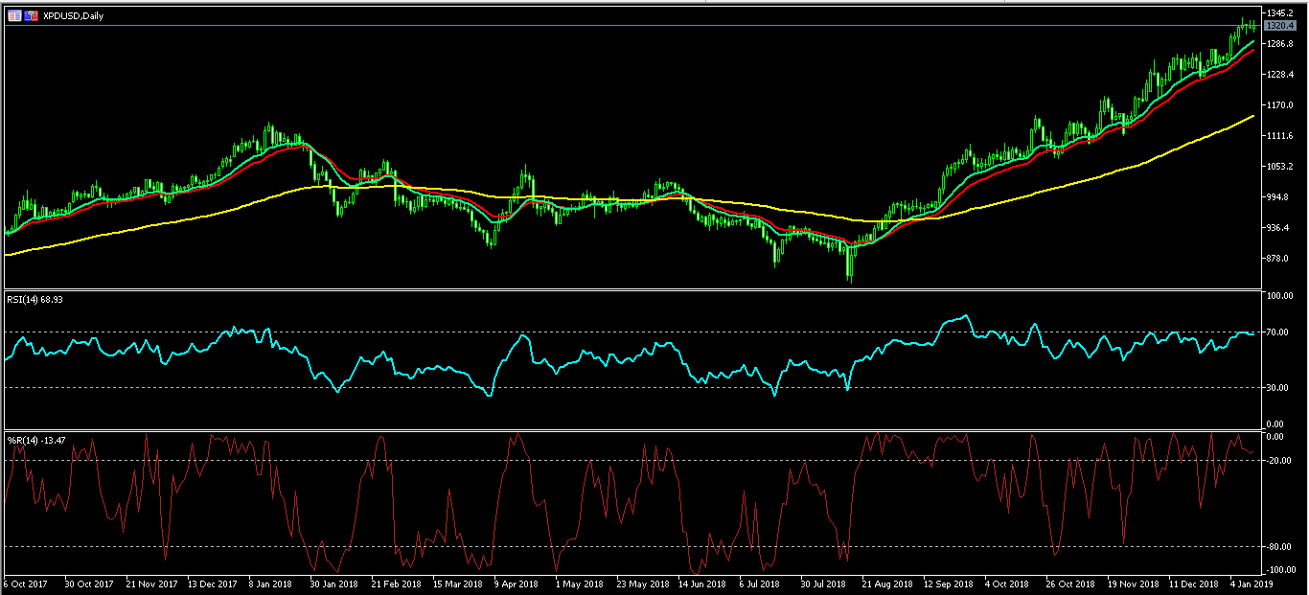Click the divider between RSI and %R panes
This screenshot has width=1309, height=595.
click(x=632, y=430)
